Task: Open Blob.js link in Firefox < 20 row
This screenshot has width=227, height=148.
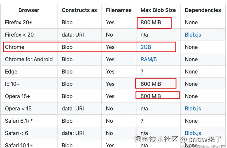Action: 193,35
